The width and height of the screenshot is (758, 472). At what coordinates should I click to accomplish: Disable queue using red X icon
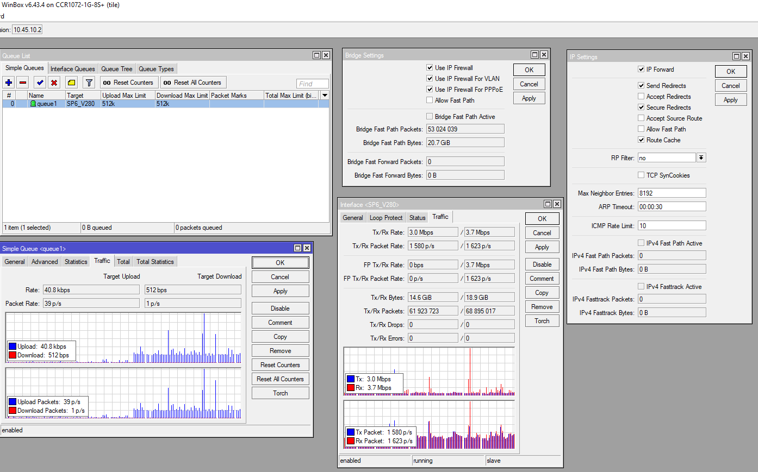coord(54,83)
